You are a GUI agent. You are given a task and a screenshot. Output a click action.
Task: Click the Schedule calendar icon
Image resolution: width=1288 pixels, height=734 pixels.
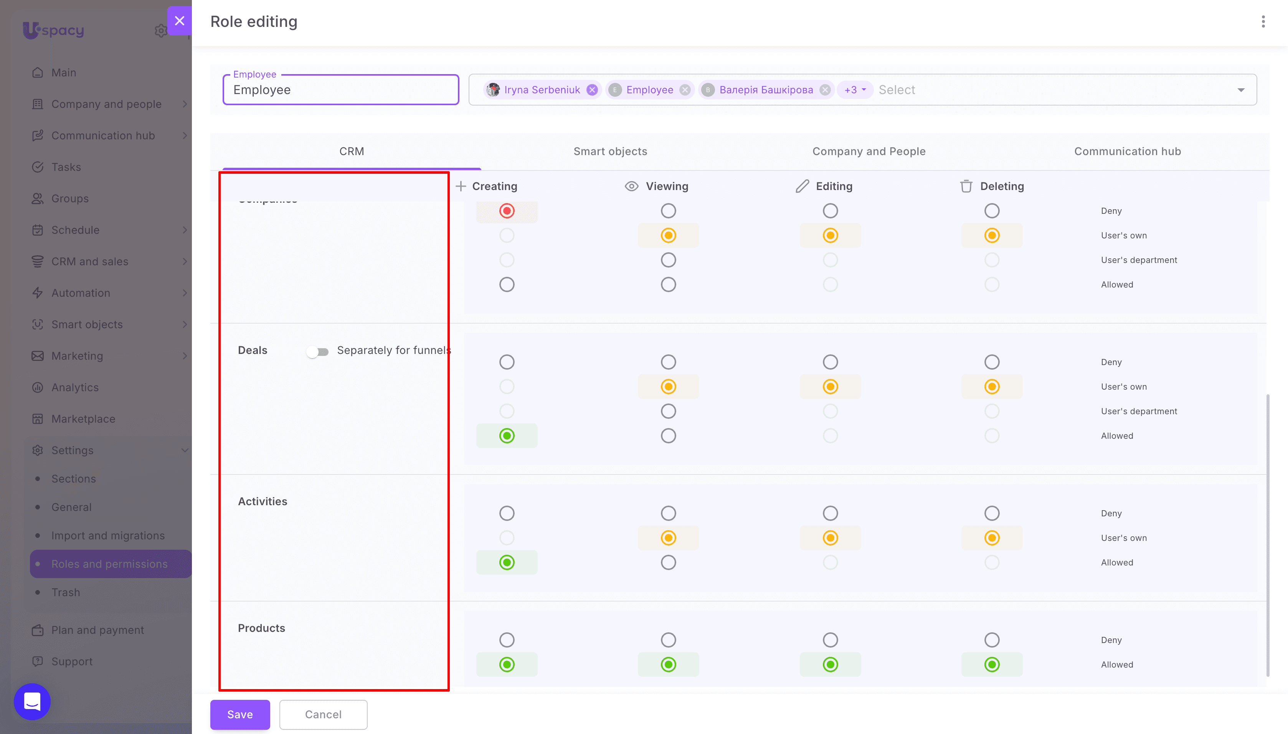[38, 230]
